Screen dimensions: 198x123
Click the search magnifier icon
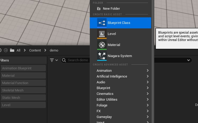[64, 60]
